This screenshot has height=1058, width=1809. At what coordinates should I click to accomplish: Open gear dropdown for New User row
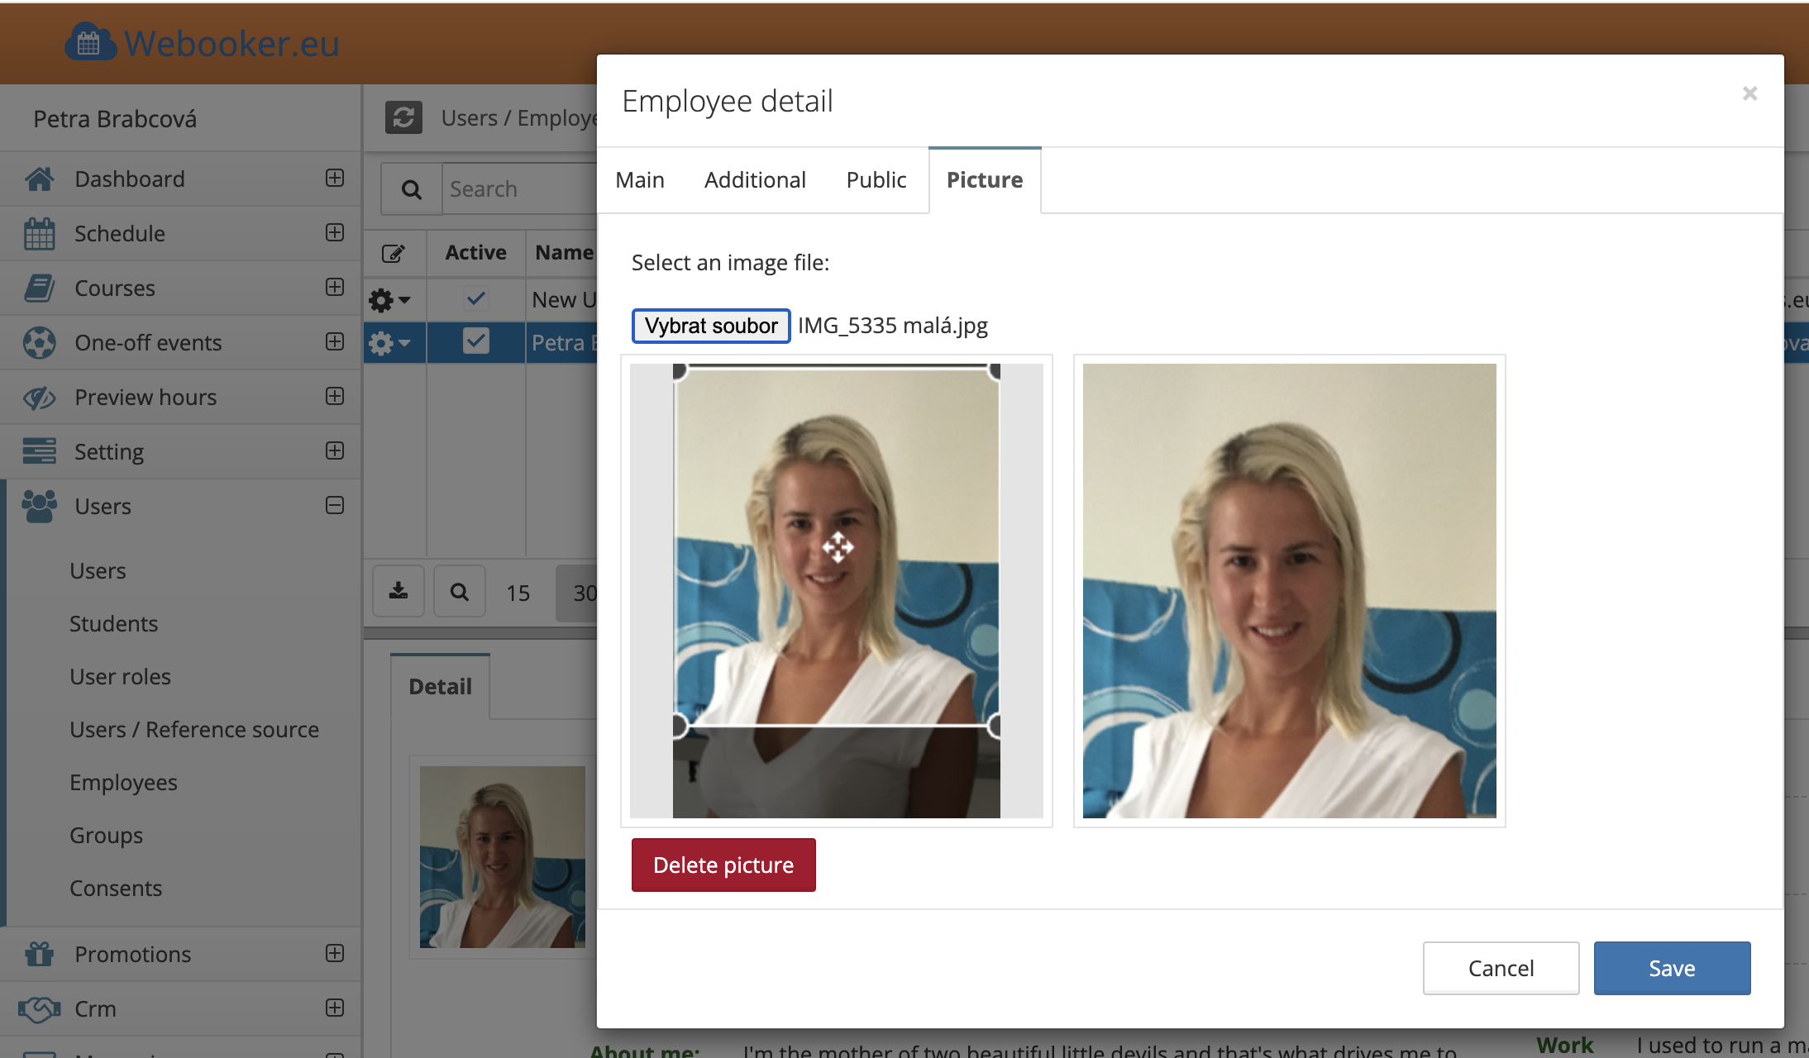[x=389, y=299]
